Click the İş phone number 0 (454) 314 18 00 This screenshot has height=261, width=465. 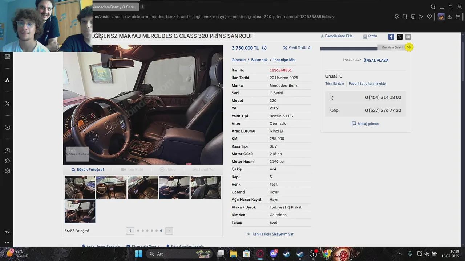coord(383,98)
